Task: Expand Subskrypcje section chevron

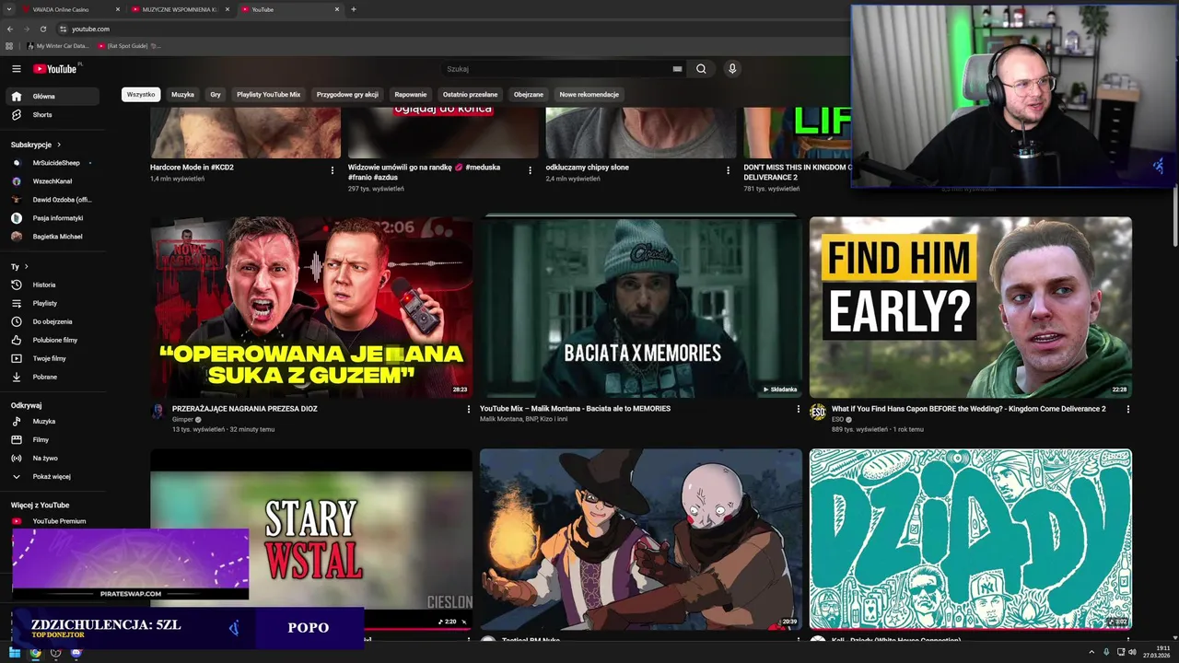Action: 59,145
